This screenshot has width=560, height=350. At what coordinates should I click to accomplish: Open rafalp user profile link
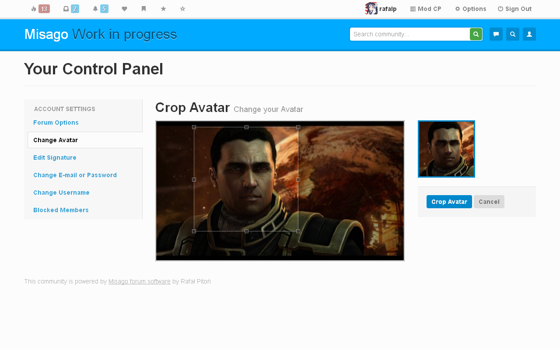(x=381, y=9)
